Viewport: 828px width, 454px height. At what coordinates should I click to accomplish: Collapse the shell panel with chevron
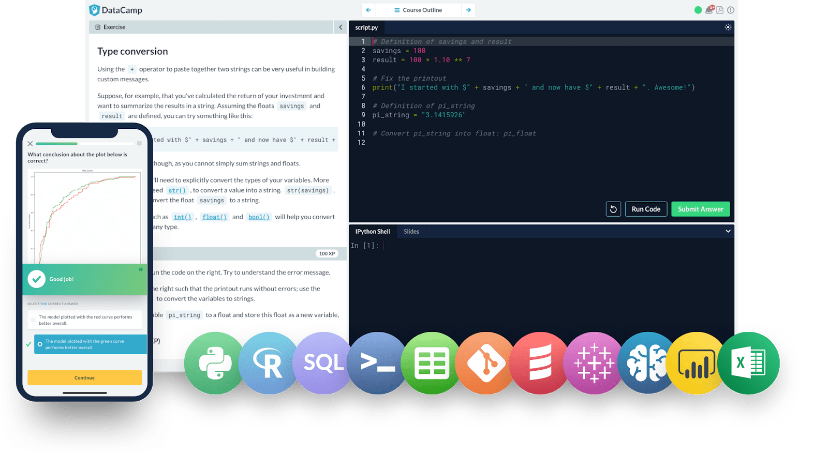(x=728, y=231)
